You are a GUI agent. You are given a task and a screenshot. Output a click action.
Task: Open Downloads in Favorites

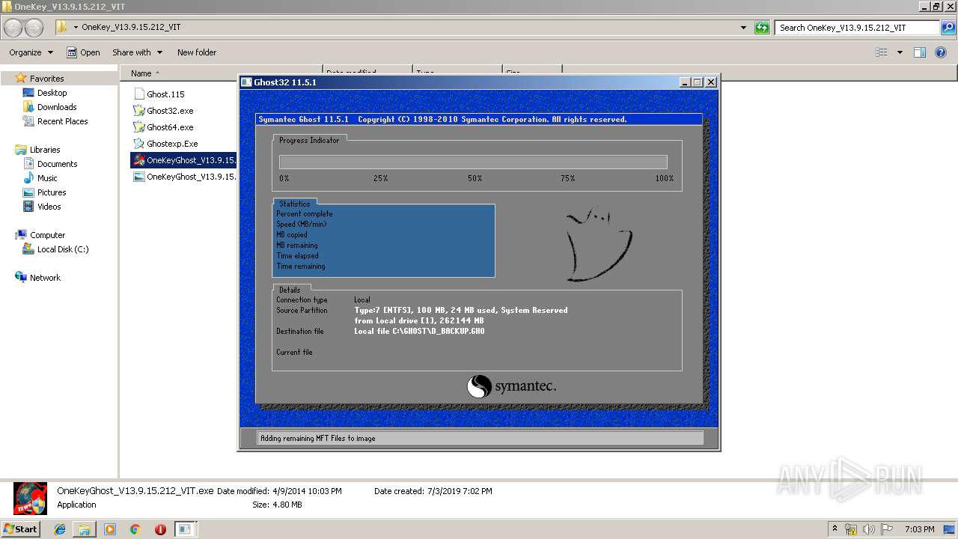click(57, 107)
